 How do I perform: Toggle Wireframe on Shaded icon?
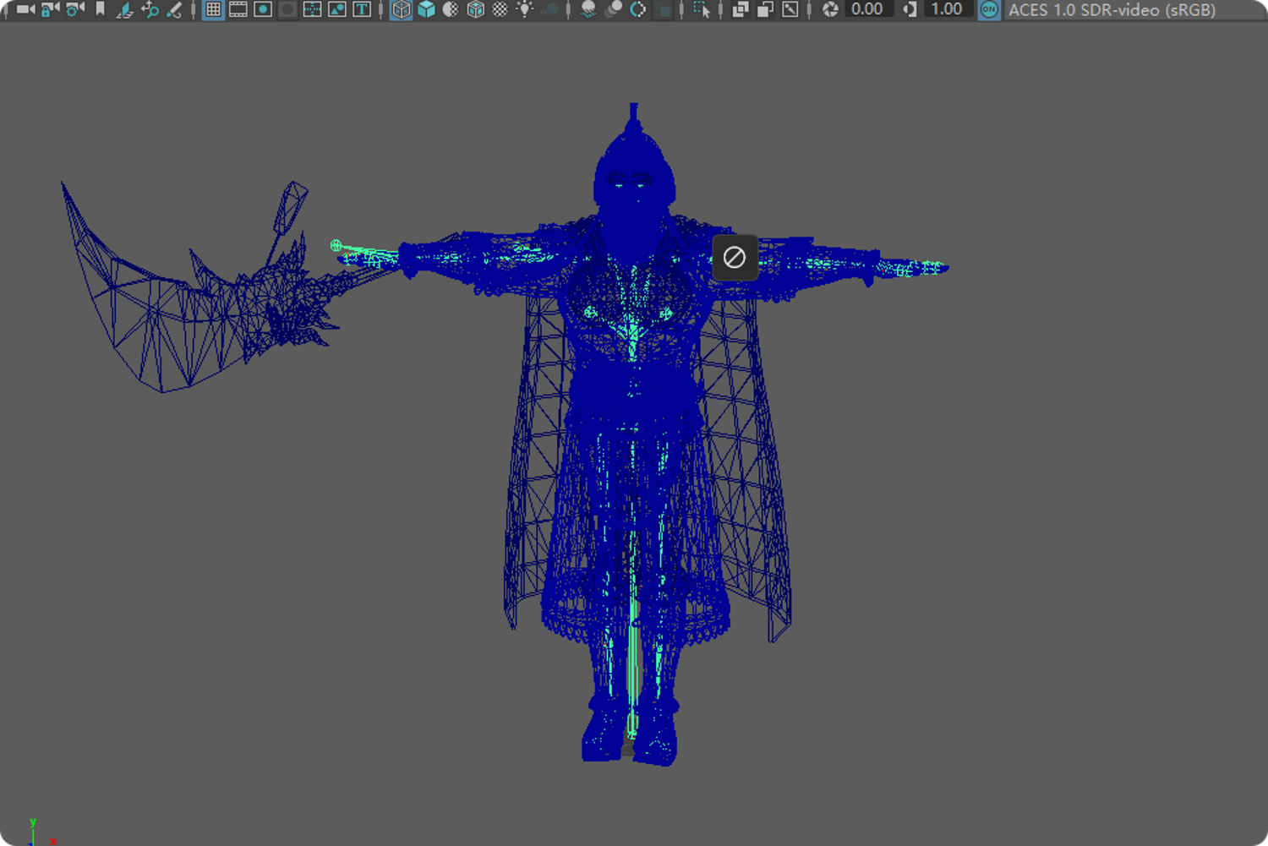point(476,9)
